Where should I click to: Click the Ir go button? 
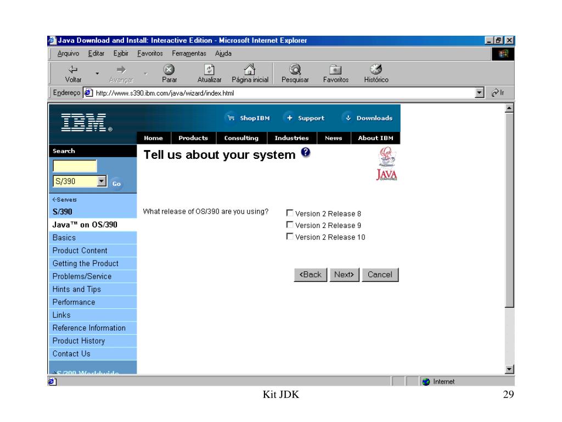coord(498,92)
